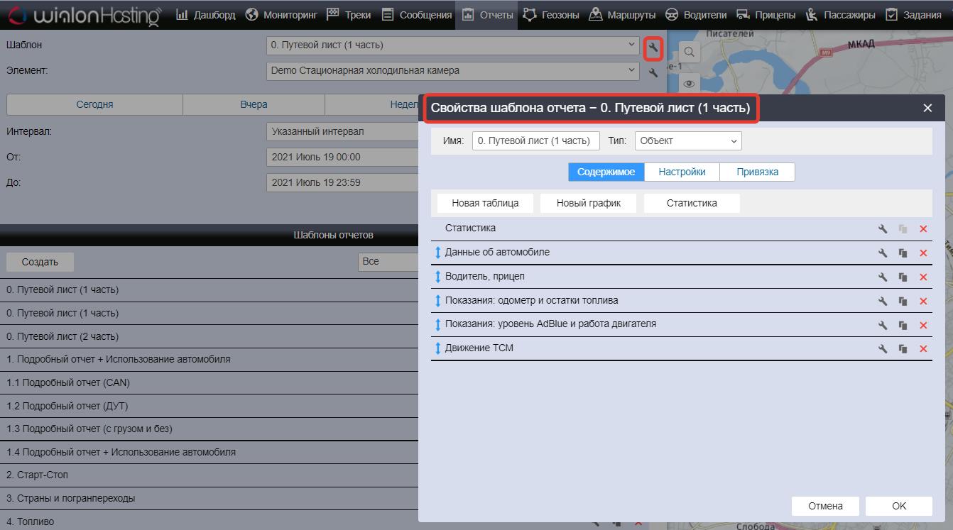Open the Маршруты menu
Screen dimensions: 953x530
tap(622, 14)
